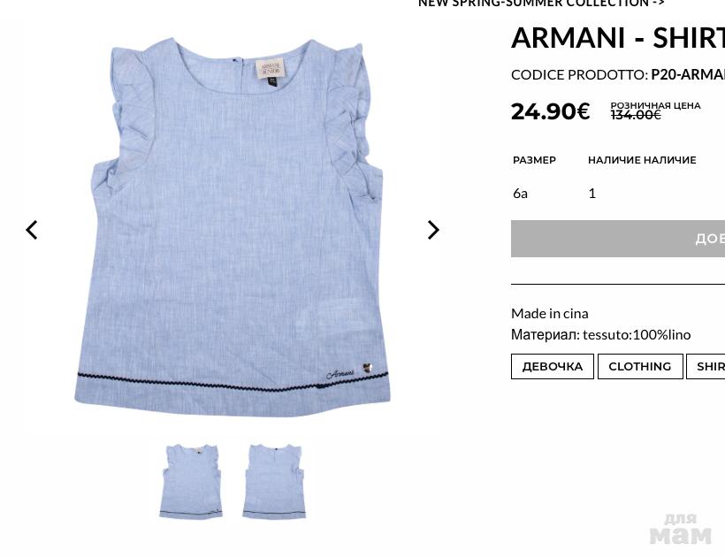Go to previous product image arrow
The width and height of the screenshot is (725, 557).
click(x=32, y=230)
